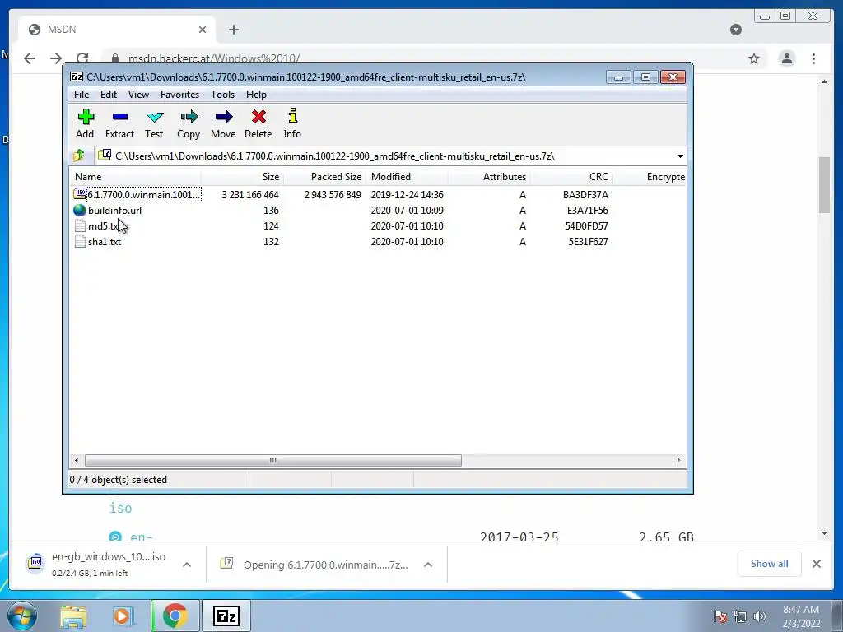The width and height of the screenshot is (843, 632).
Task: Close the Chrome downloads bar
Action: pyautogui.click(x=816, y=564)
